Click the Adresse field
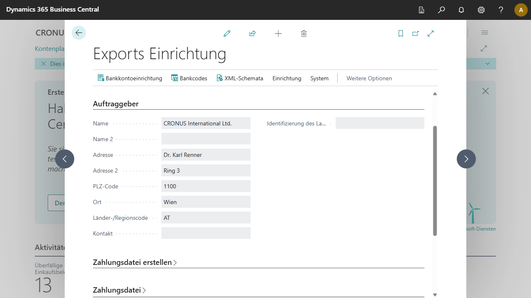Image resolution: width=531 pixels, height=298 pixels. pyautogui.click(x=206, y=155)
